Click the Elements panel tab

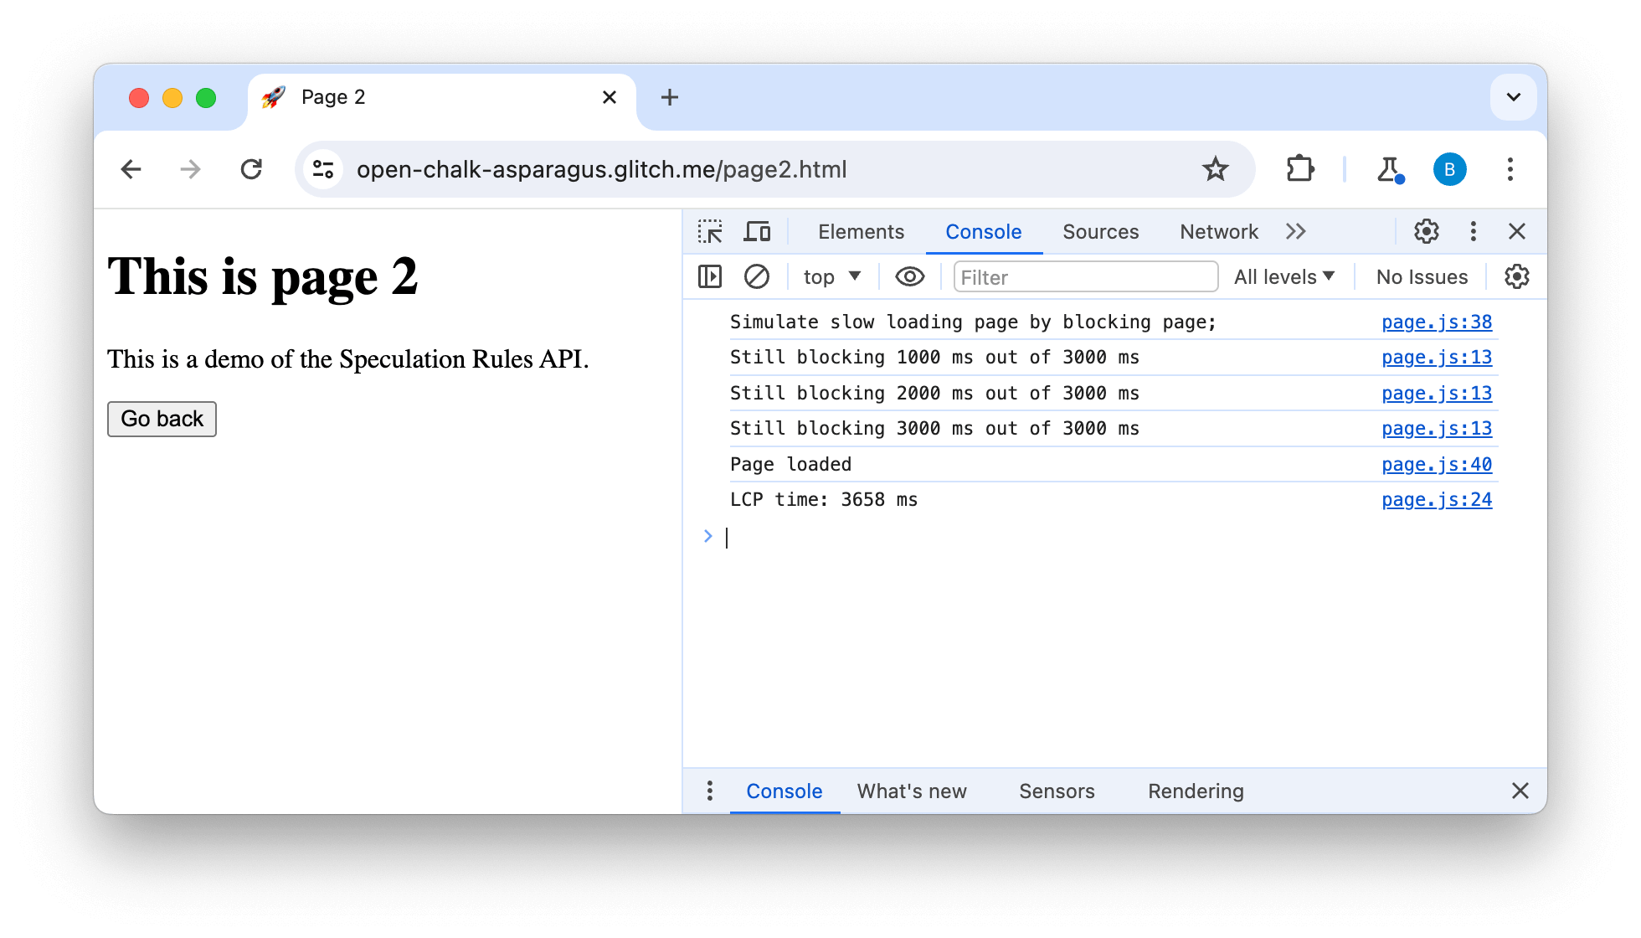click(x=861, y=230)
